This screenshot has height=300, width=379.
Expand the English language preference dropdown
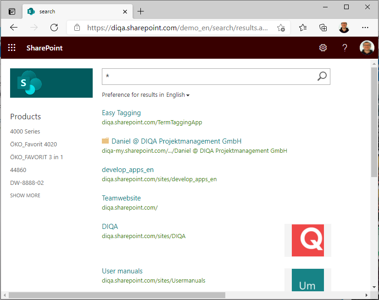178,95
